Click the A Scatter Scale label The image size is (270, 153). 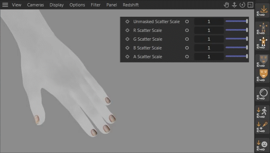point(148,57)
